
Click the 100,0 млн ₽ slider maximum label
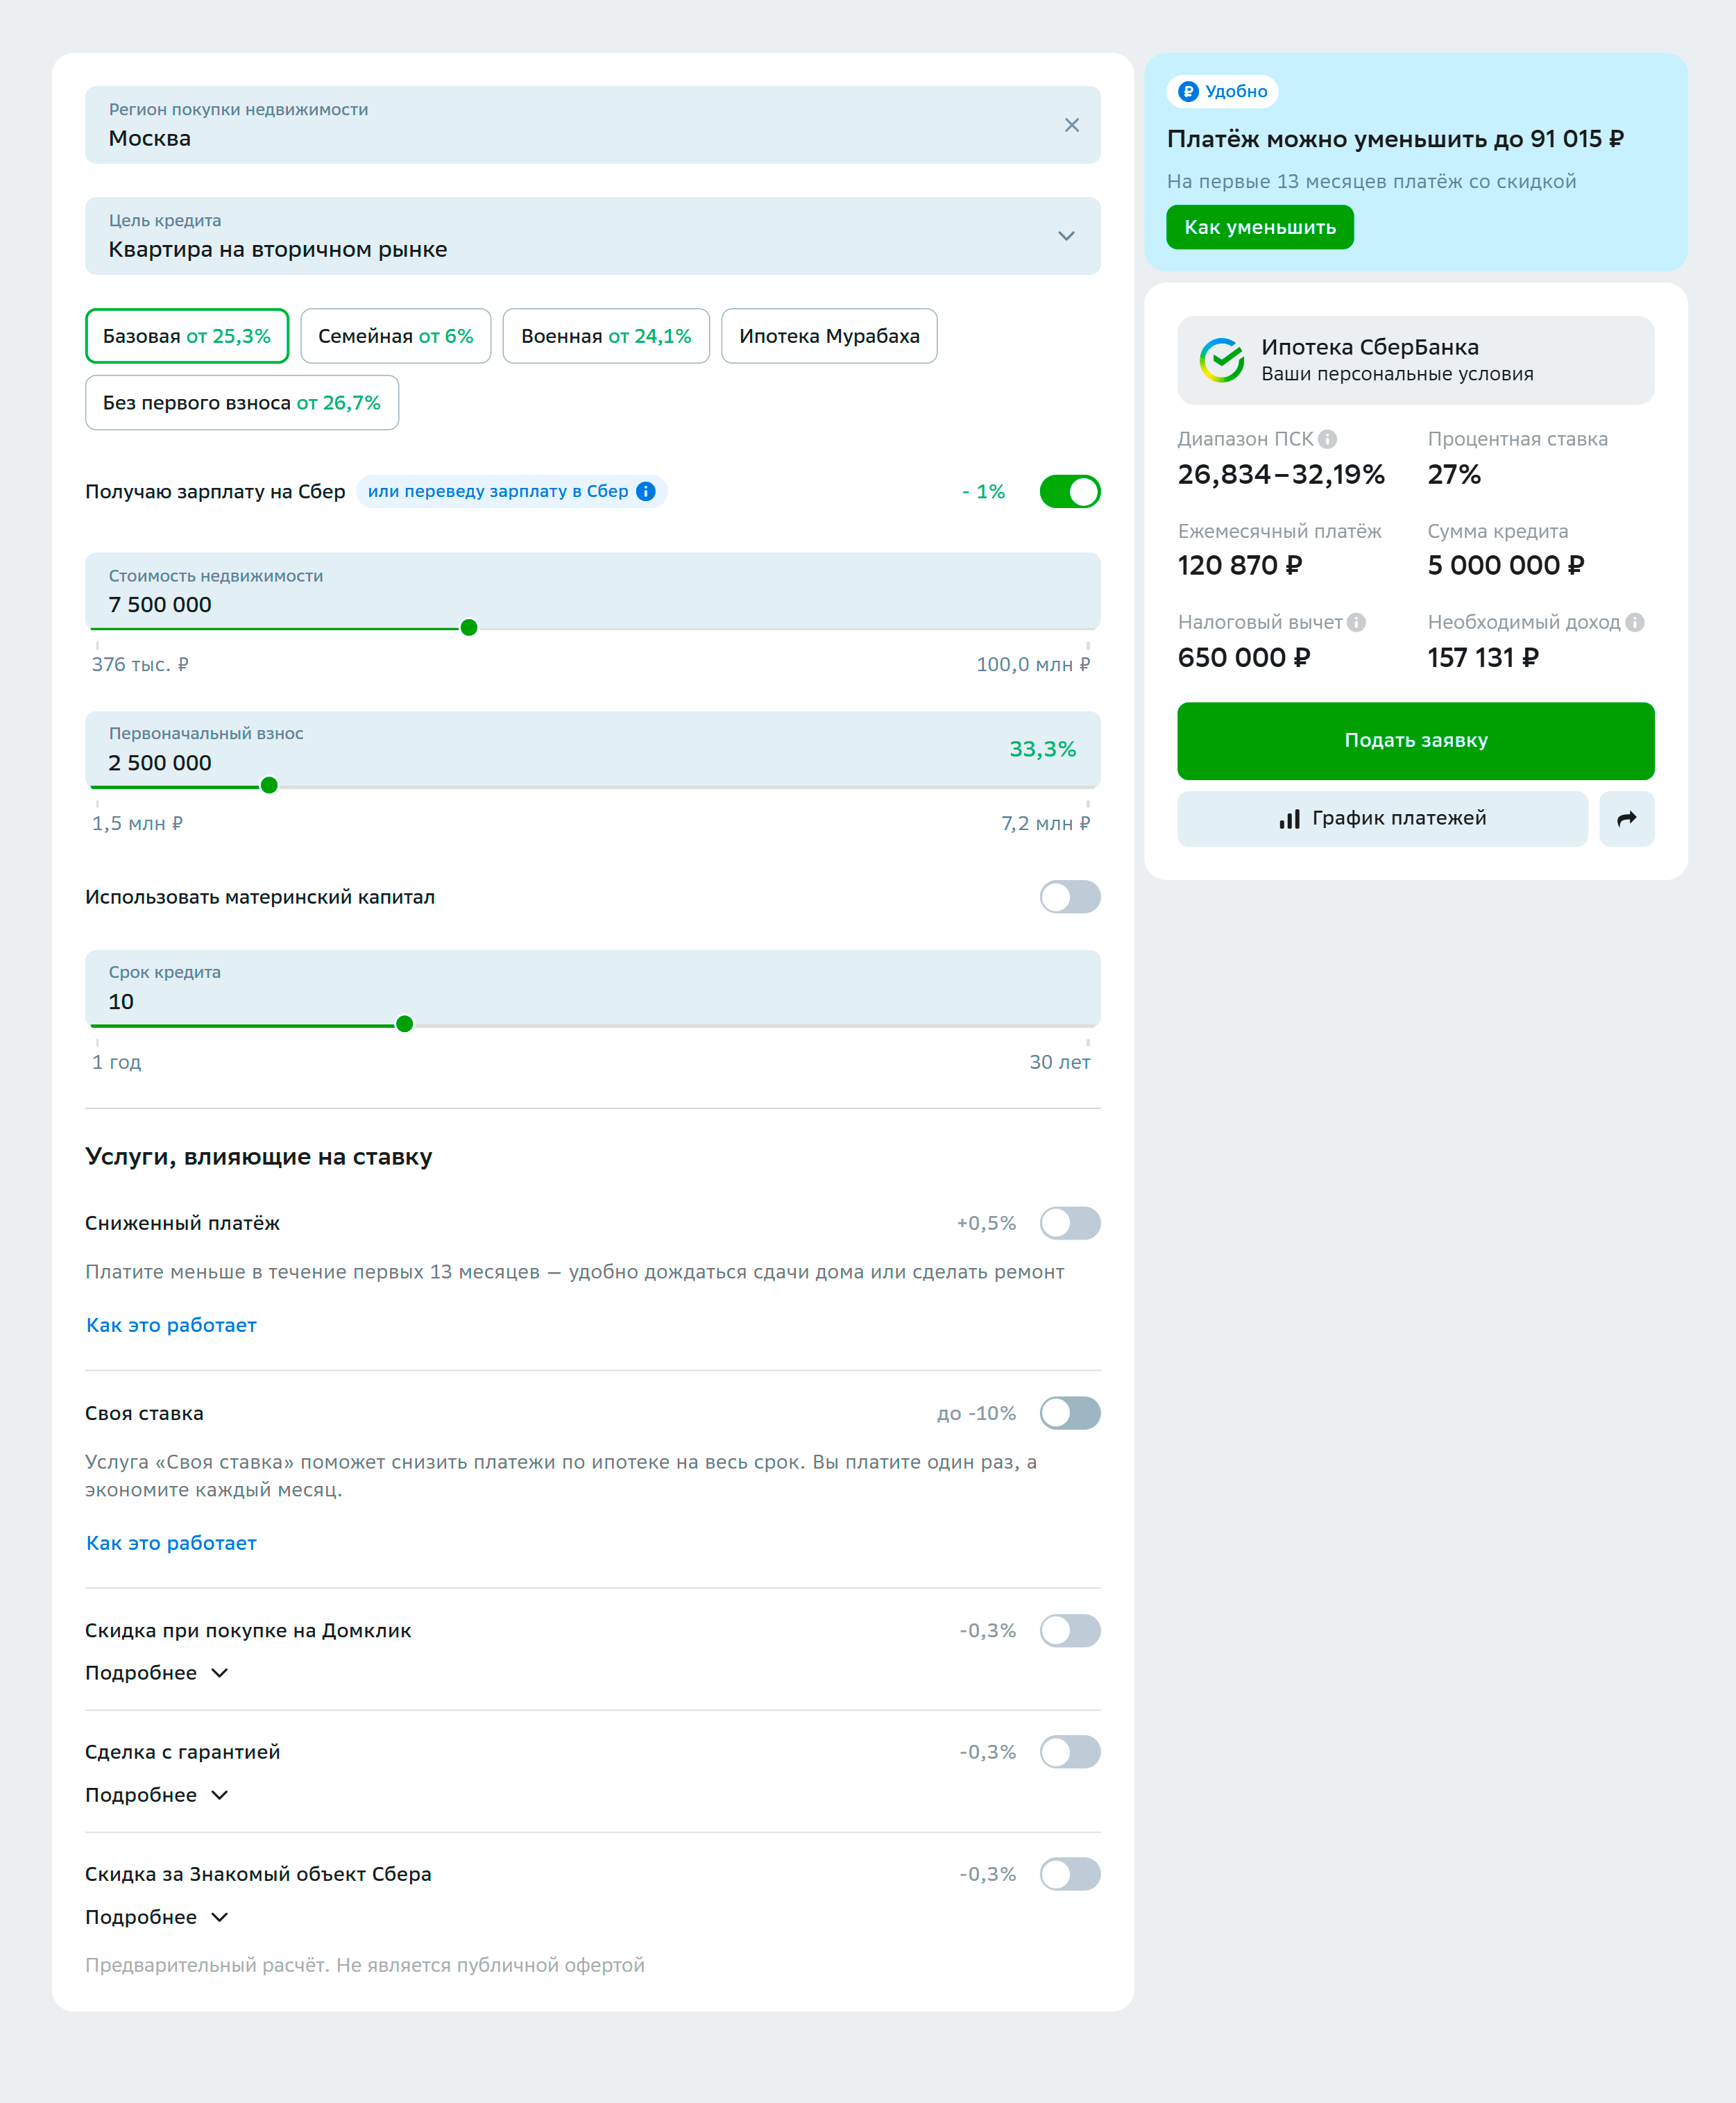click(1032, 664)
